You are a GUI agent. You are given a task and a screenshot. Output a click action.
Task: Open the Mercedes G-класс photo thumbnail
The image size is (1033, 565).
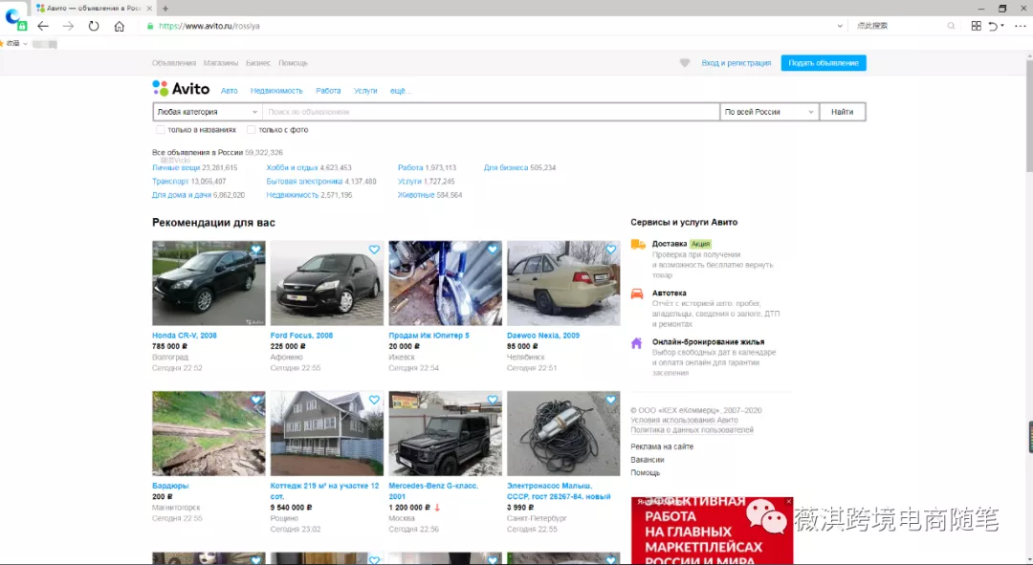pos(446,433)
